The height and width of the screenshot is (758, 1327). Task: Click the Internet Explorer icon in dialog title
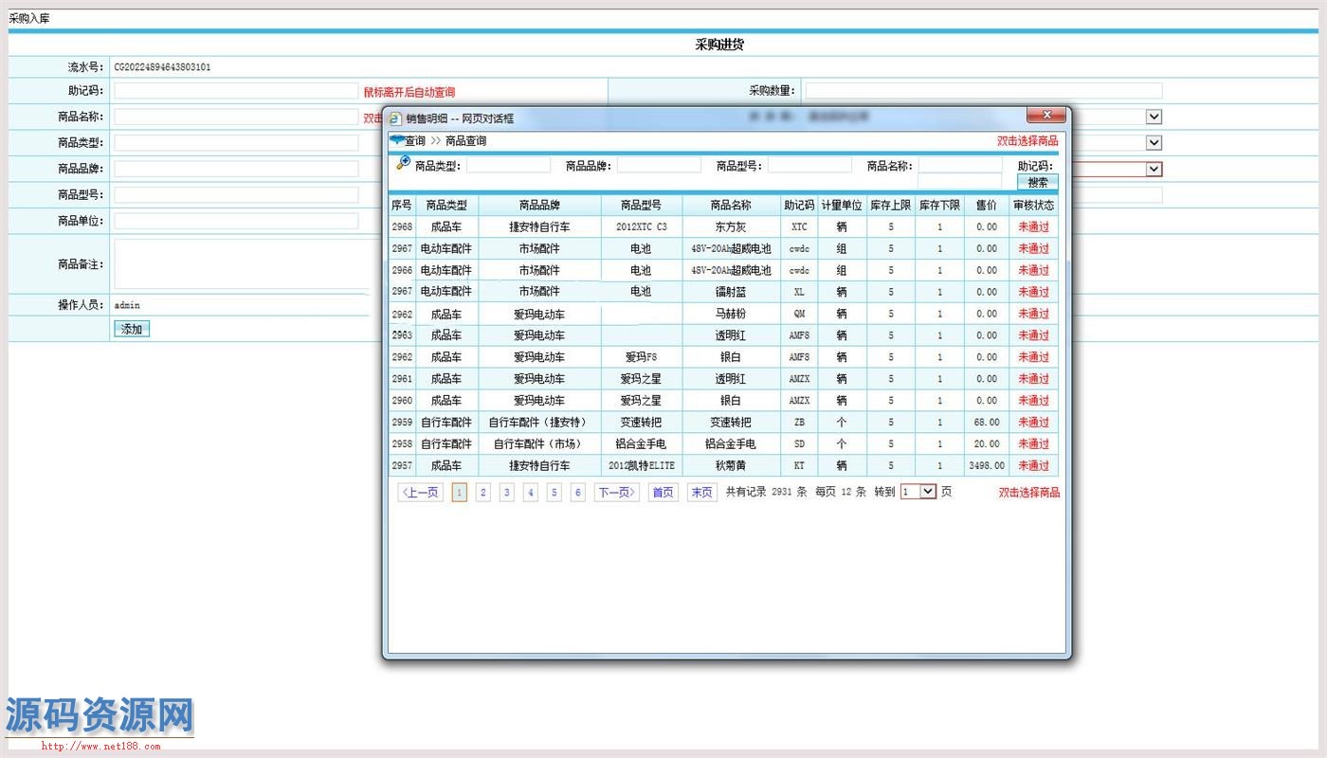(x=396, y=118)
